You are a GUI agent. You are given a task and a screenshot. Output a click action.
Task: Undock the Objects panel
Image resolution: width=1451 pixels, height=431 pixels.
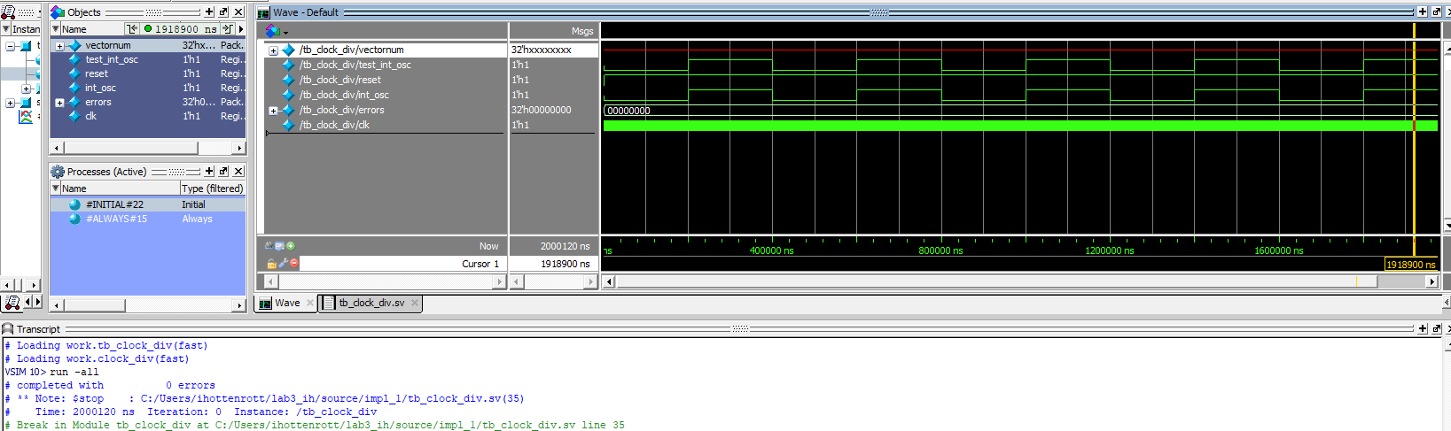[x=223, y=12]
